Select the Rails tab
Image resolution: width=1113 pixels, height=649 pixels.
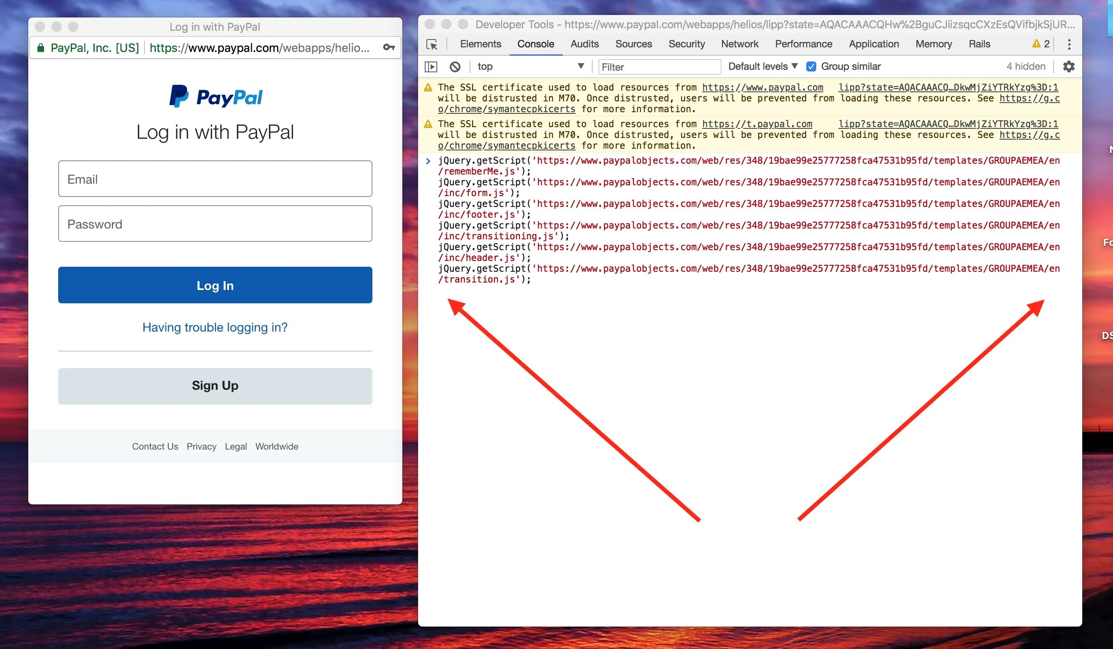click(979, 44)
